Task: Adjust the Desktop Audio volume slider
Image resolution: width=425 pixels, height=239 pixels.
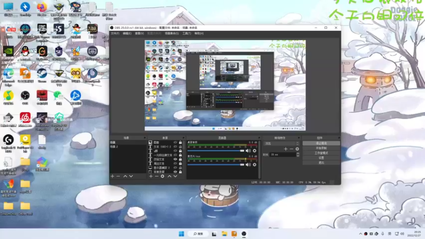Action: click(216, 151)
